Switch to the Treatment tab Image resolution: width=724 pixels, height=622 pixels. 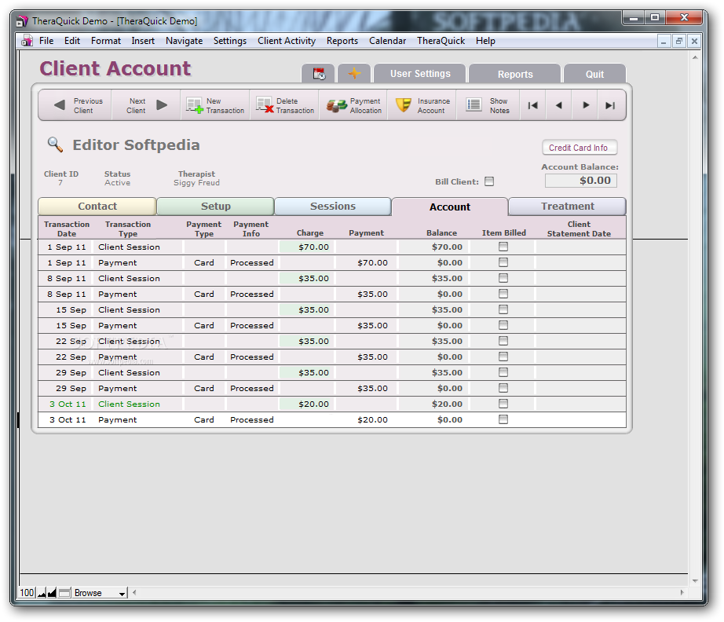pyautogui.click(x=568, y=207)
